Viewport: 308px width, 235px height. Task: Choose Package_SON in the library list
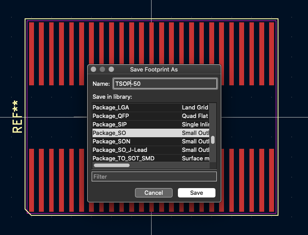pyautogui.click(x=136, y=141)
